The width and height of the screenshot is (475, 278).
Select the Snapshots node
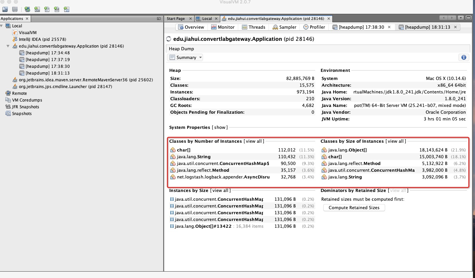[22, 113]
